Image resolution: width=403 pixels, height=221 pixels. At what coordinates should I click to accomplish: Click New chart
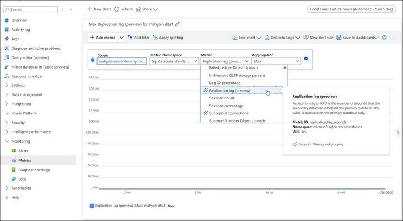99,9
